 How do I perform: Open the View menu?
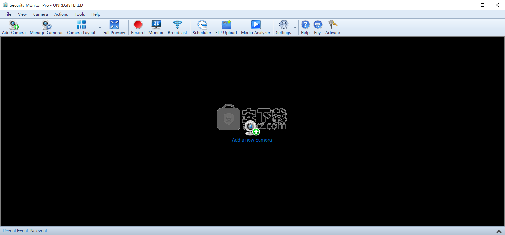click(x=22, y=14)
